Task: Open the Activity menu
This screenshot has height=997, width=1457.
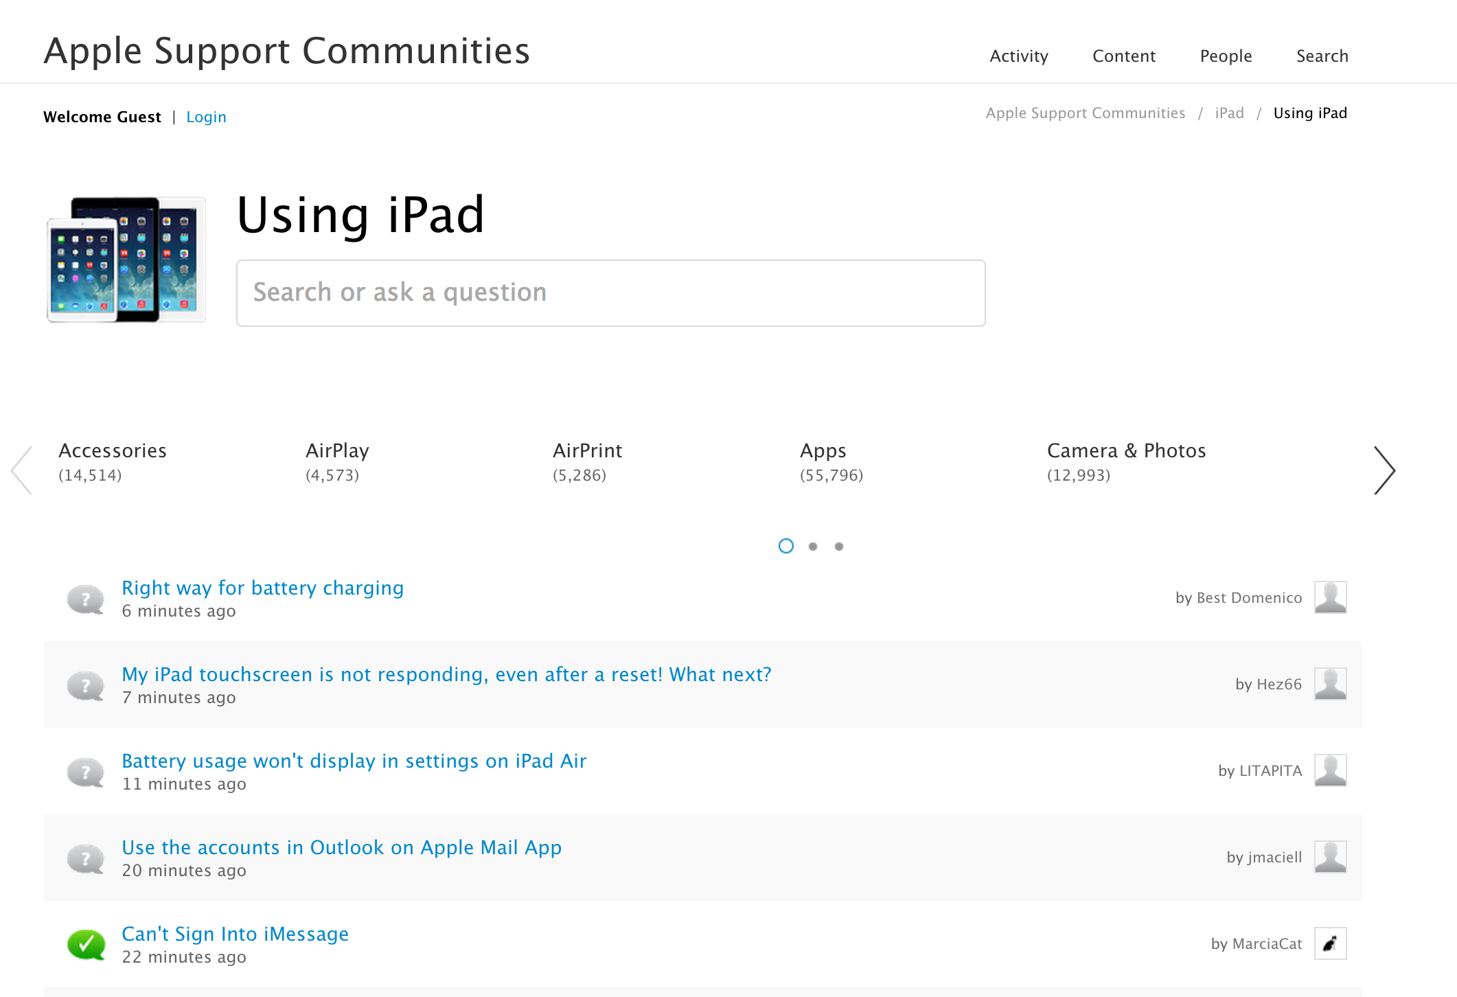Action: point(1018,56)
